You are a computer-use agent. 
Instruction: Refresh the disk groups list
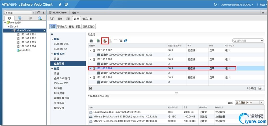point(126,41)
